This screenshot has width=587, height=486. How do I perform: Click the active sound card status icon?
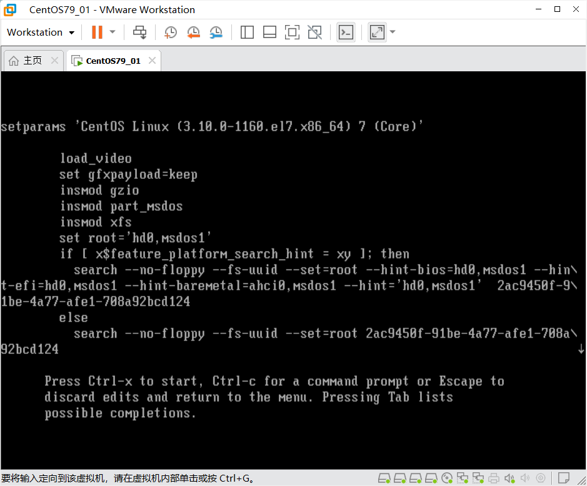coord(509,478)
